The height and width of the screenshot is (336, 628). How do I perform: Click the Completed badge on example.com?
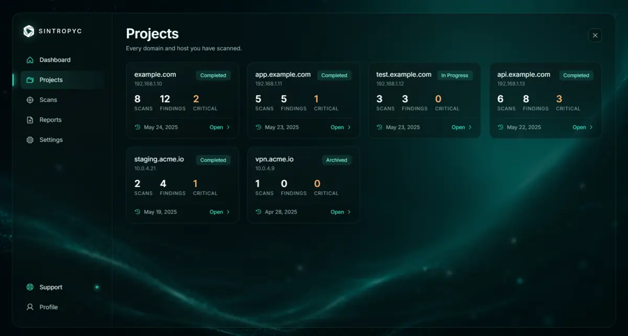coord(214,75)
